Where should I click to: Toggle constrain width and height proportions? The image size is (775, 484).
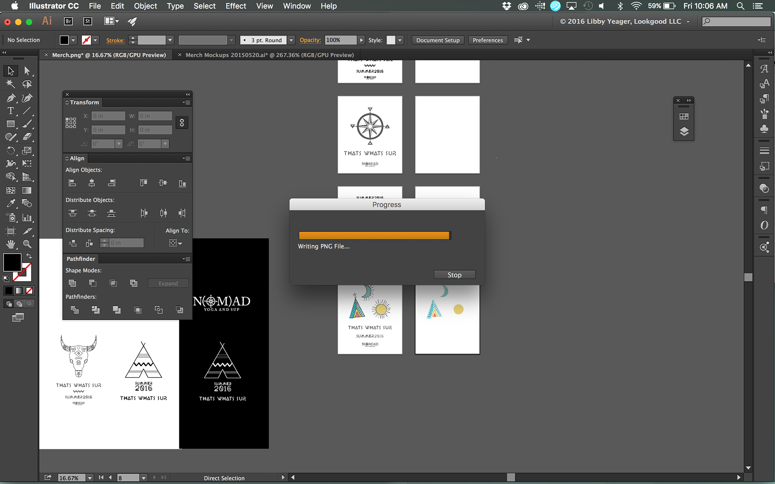pyautogui.click(x=182, y=123)
